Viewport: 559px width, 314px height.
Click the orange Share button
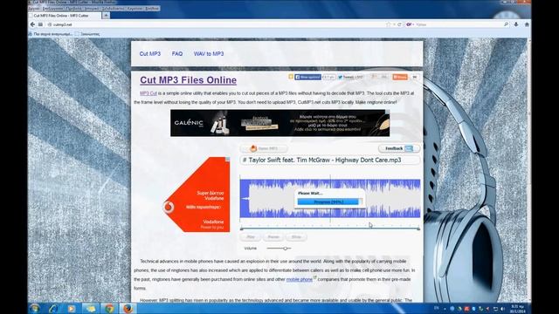click(x=400, y=77)
